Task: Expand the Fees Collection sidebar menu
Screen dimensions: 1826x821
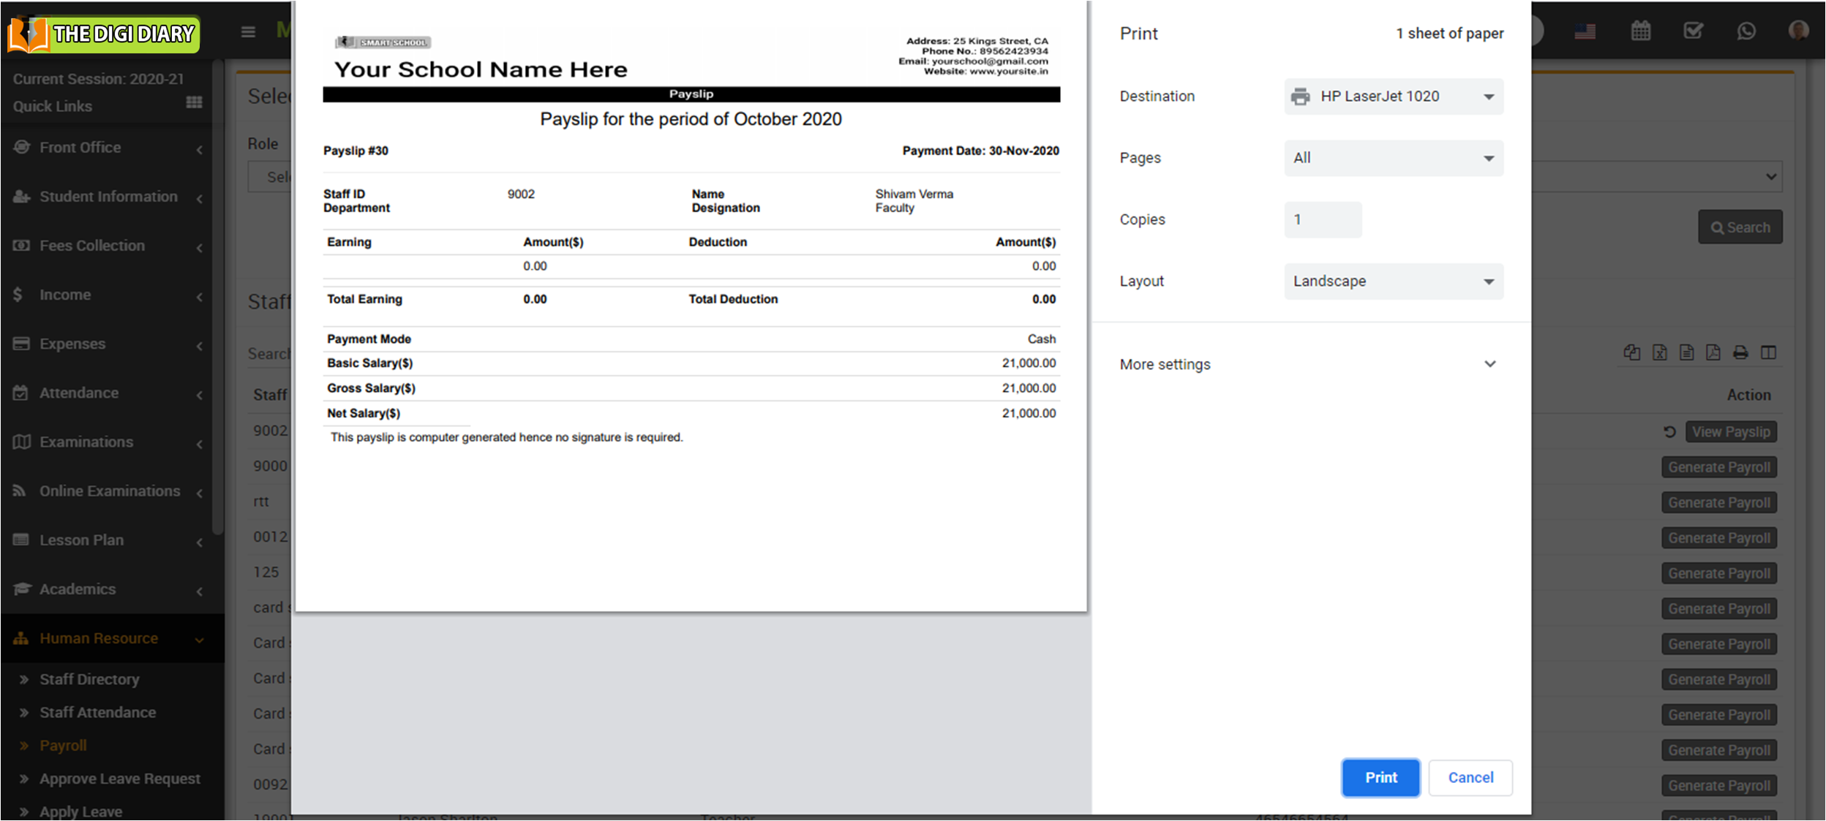Action: [x=92, y=246]
